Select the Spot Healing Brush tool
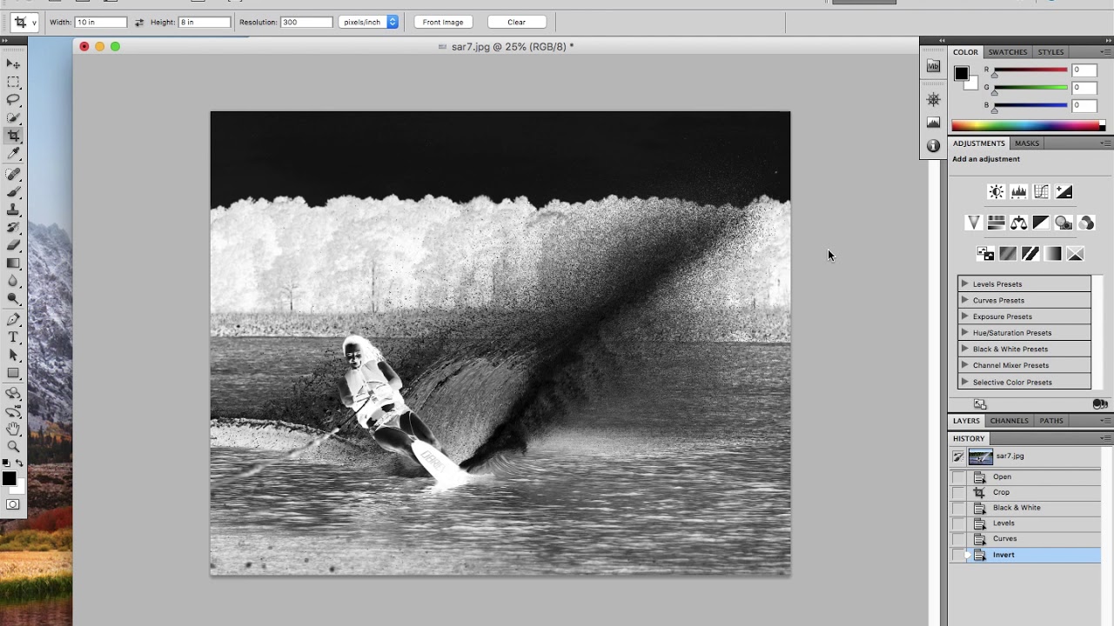1114x626 pixels. coord(13,175)
